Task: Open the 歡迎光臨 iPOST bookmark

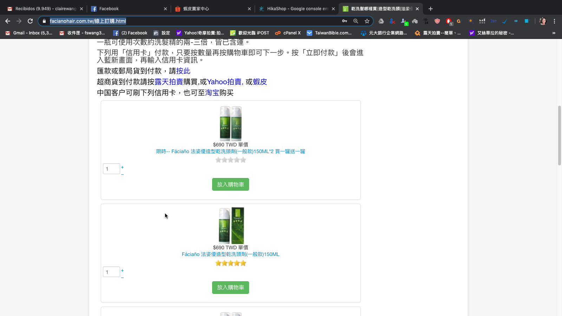Action: tap(250, 33)
